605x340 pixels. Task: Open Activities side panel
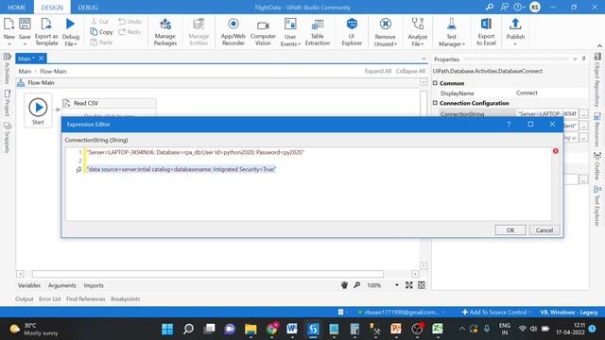pos(7,69)
